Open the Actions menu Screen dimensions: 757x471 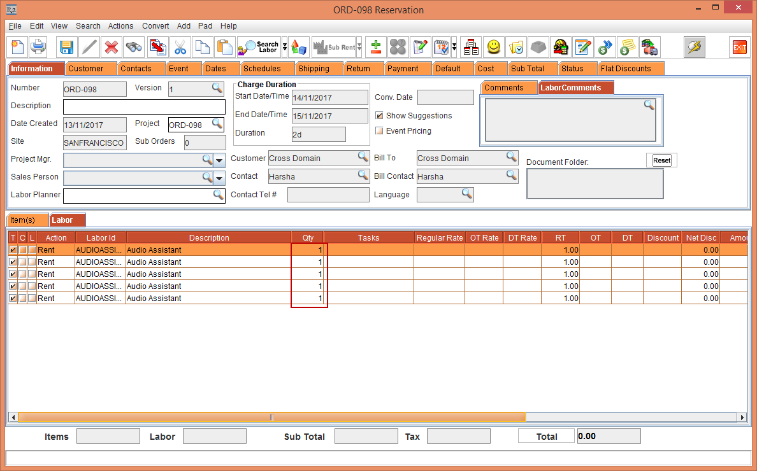pyautogui.click(x=120, y=26)
